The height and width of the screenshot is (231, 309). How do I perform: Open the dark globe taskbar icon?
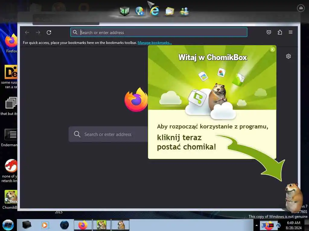(65, 225)
